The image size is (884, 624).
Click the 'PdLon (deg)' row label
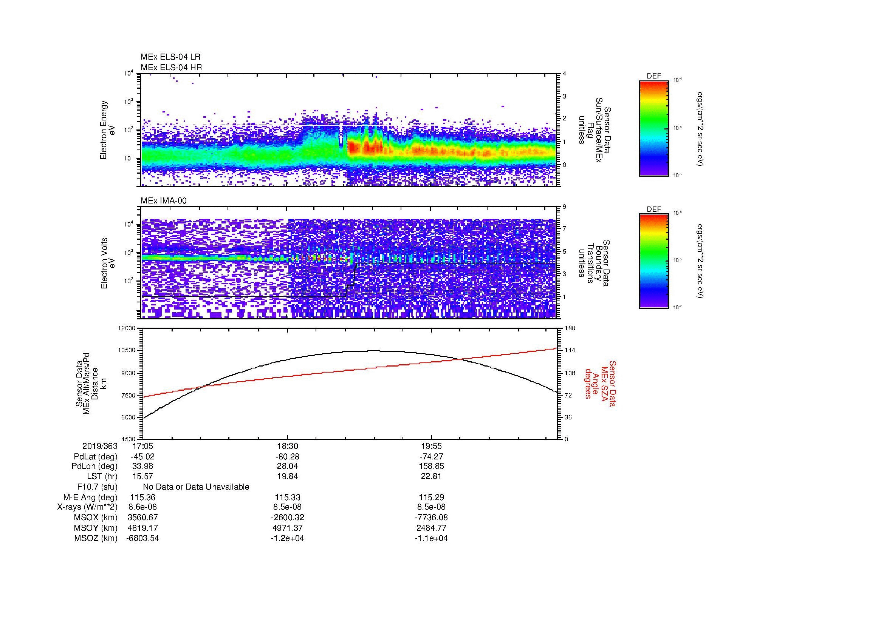(94, 466)
